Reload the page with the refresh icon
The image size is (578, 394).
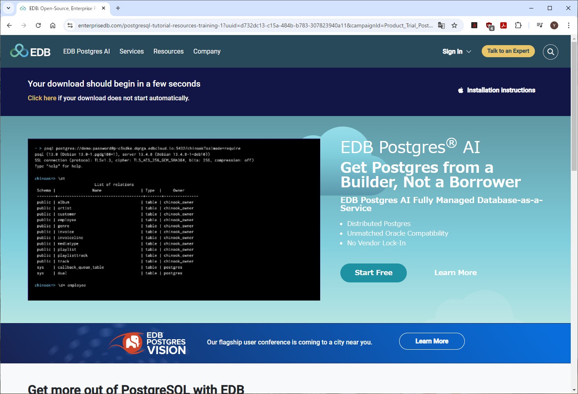click(38, 25)
